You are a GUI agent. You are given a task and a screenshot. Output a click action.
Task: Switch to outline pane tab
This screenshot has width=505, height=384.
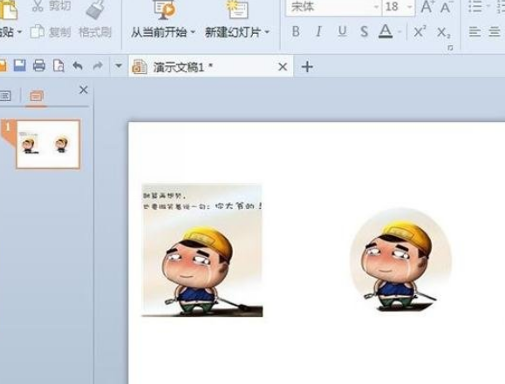5,96
